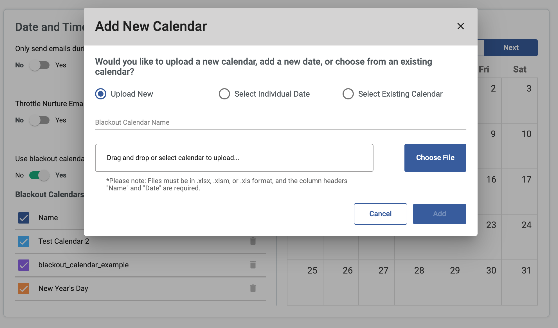
Task: Uncheck the blackout_calendar_example checkbox
Action: 24,265
